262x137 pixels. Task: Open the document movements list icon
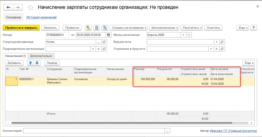(x=97, y=28)
